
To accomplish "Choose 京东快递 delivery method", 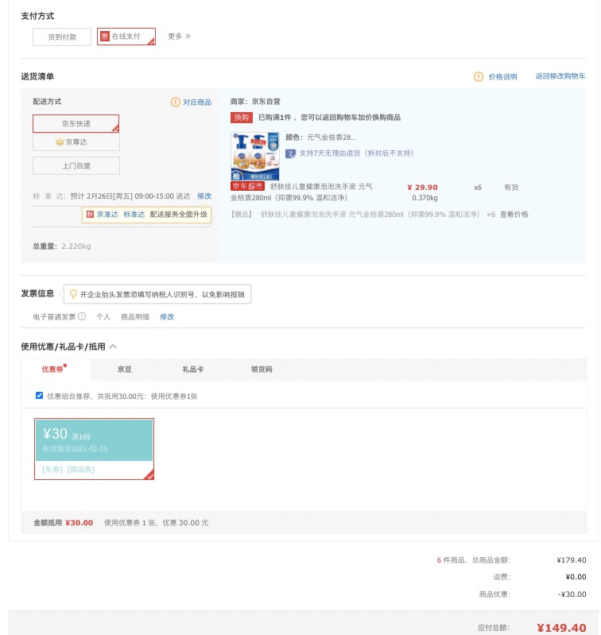I will (76, 123).
